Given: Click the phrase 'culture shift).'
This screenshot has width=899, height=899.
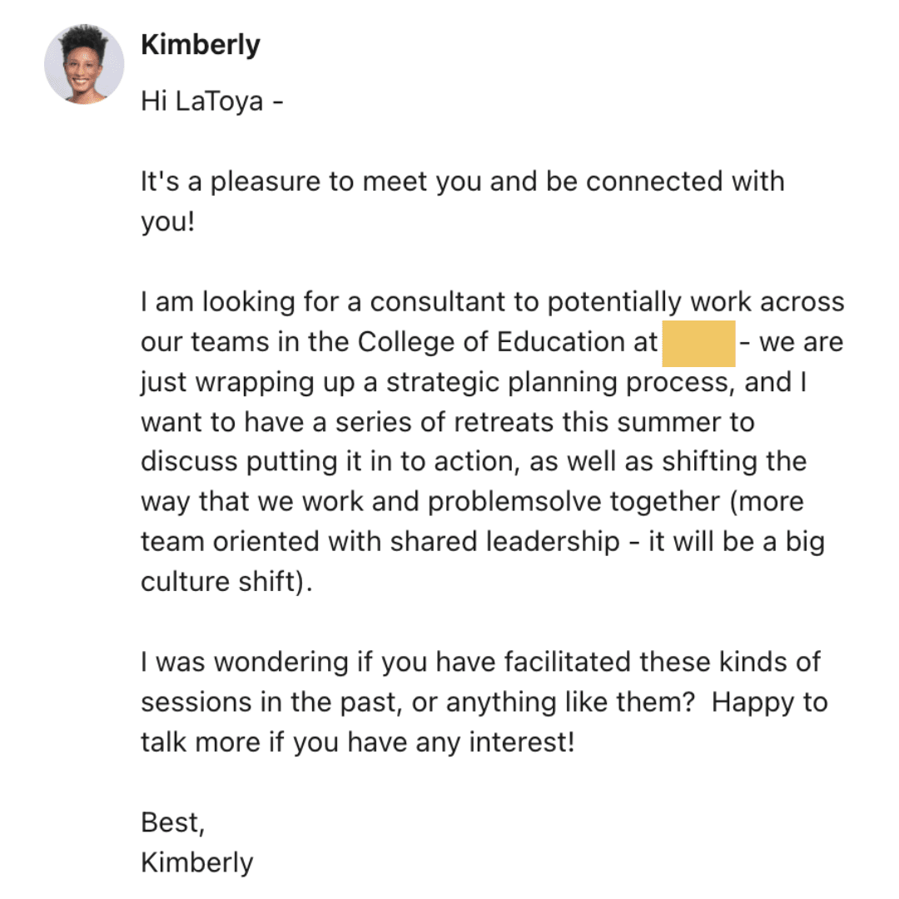Looking at the screenshot, I should (227, 582).
